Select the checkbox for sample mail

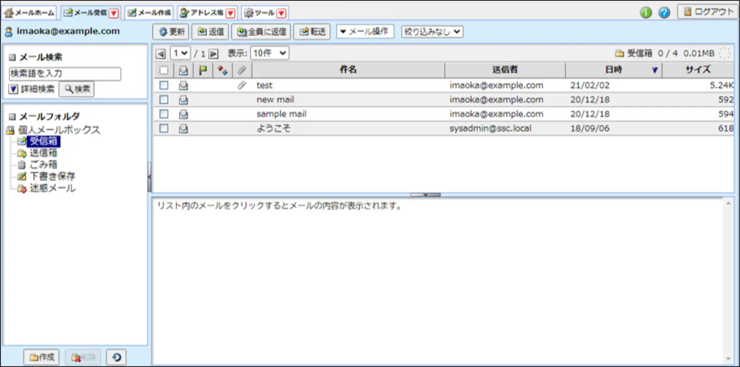164,114
